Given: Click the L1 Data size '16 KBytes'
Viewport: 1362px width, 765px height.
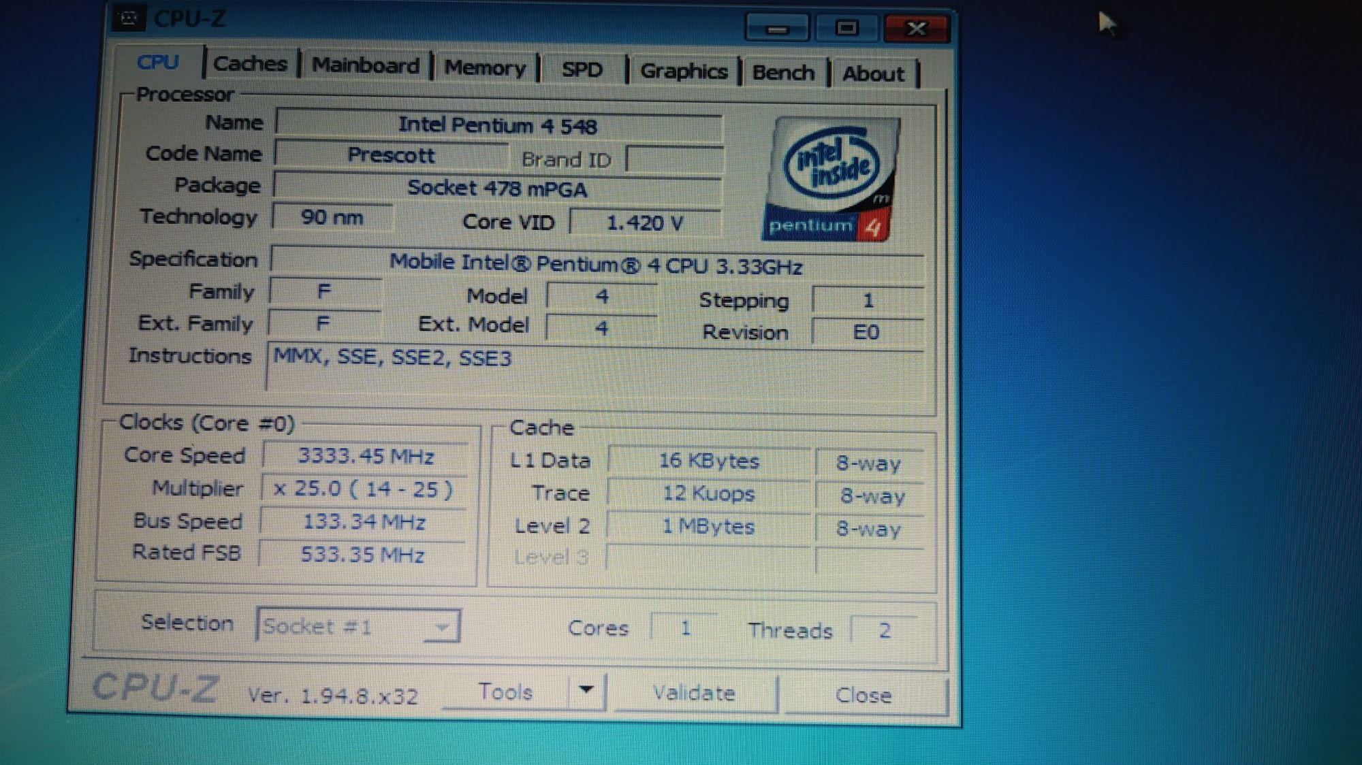Looking at the screenshot, I should (x=709, y=461).
